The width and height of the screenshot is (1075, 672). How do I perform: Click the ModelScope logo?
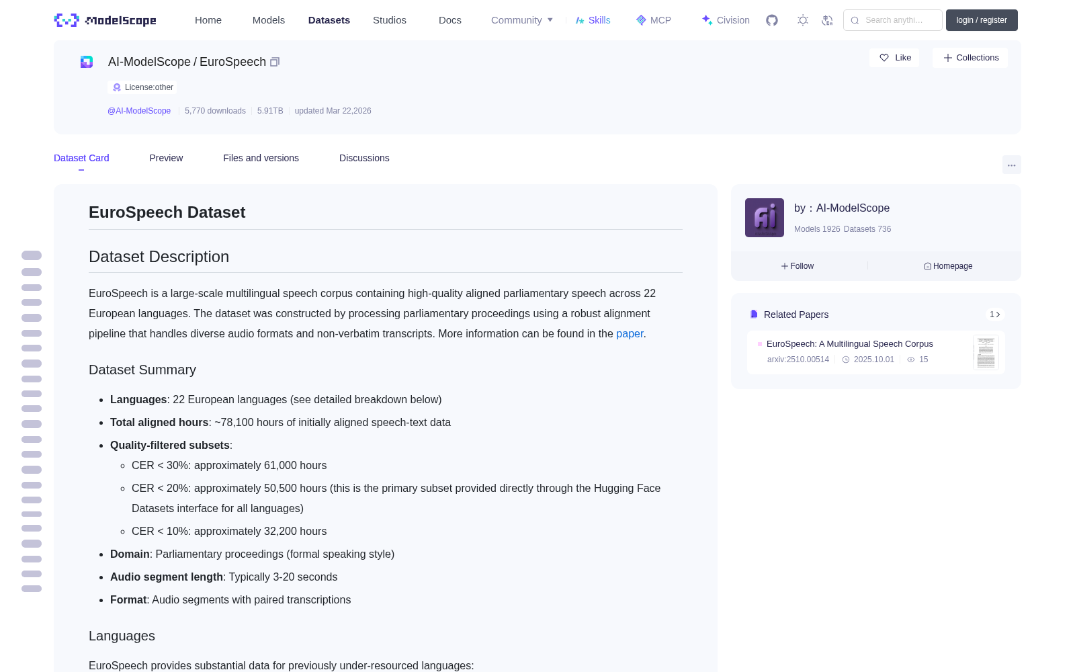tap(105, 20)
